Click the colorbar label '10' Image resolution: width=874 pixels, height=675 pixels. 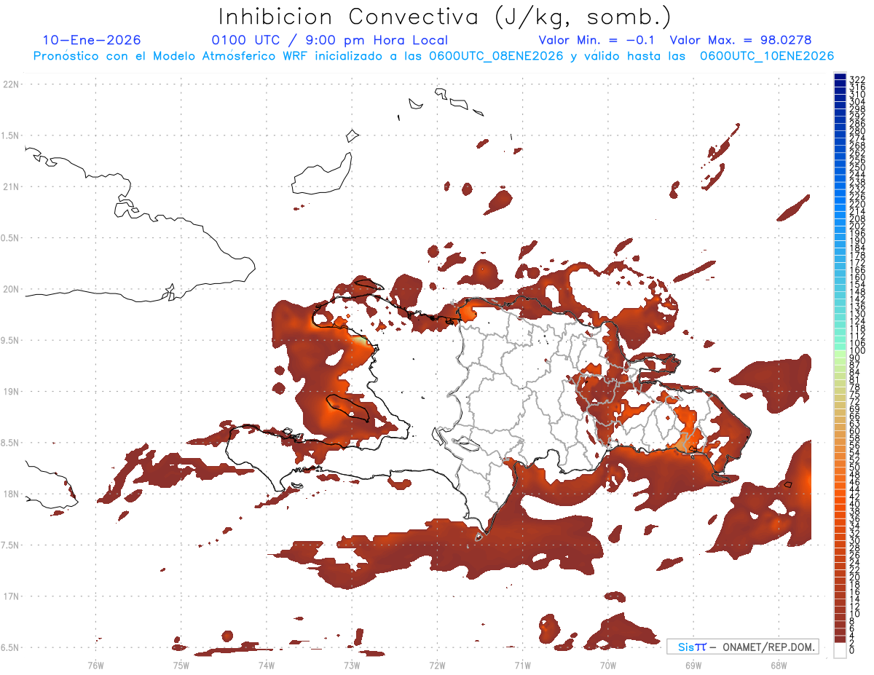(855, 615)
